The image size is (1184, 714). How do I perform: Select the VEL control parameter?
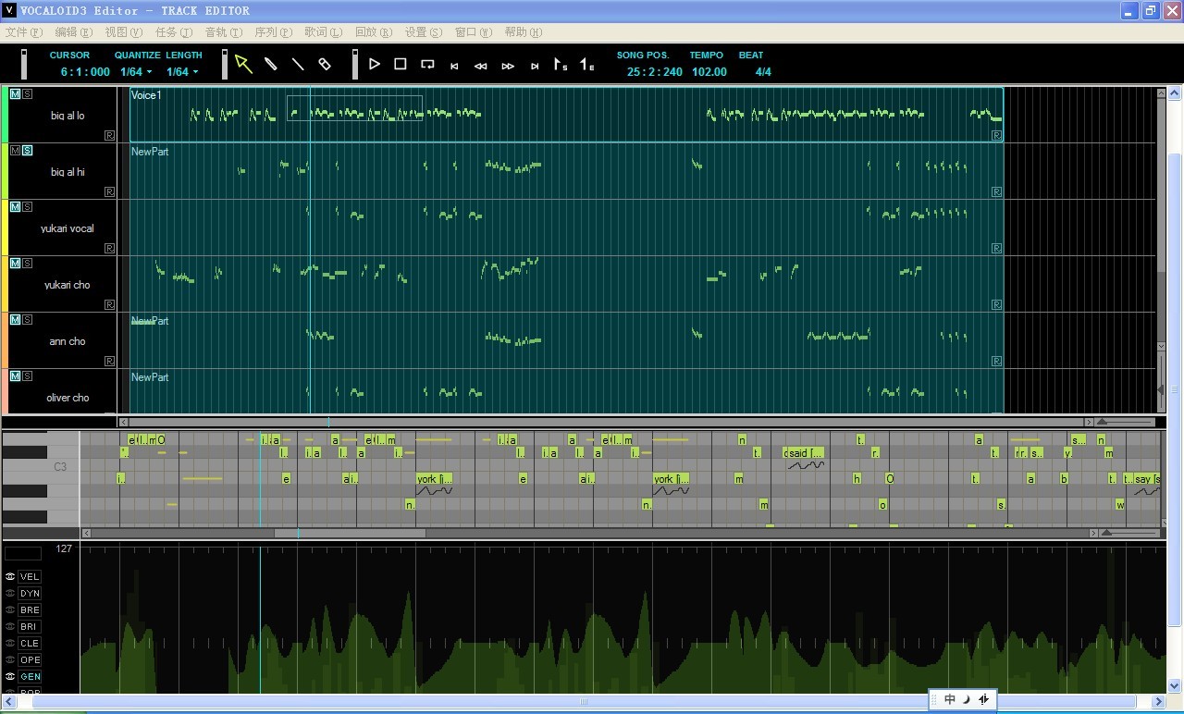[30, 576]
